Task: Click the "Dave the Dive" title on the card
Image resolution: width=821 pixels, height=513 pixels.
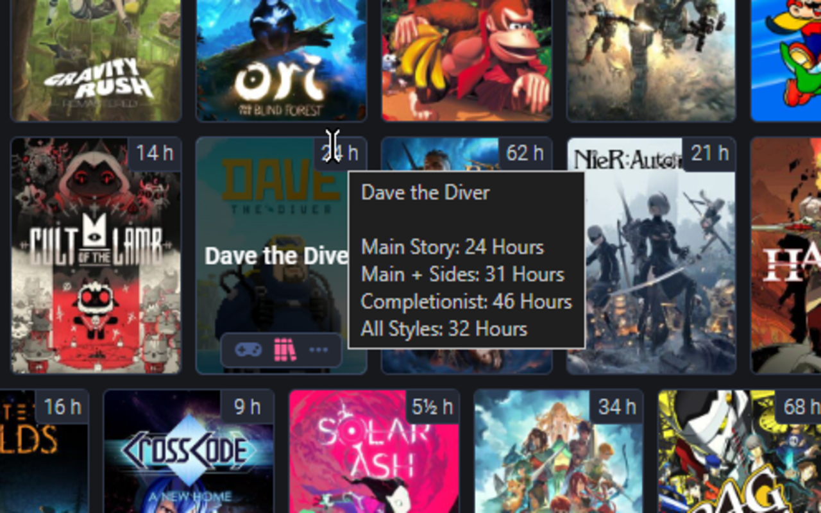Action: pyautogui.click(x=276, y=256)
